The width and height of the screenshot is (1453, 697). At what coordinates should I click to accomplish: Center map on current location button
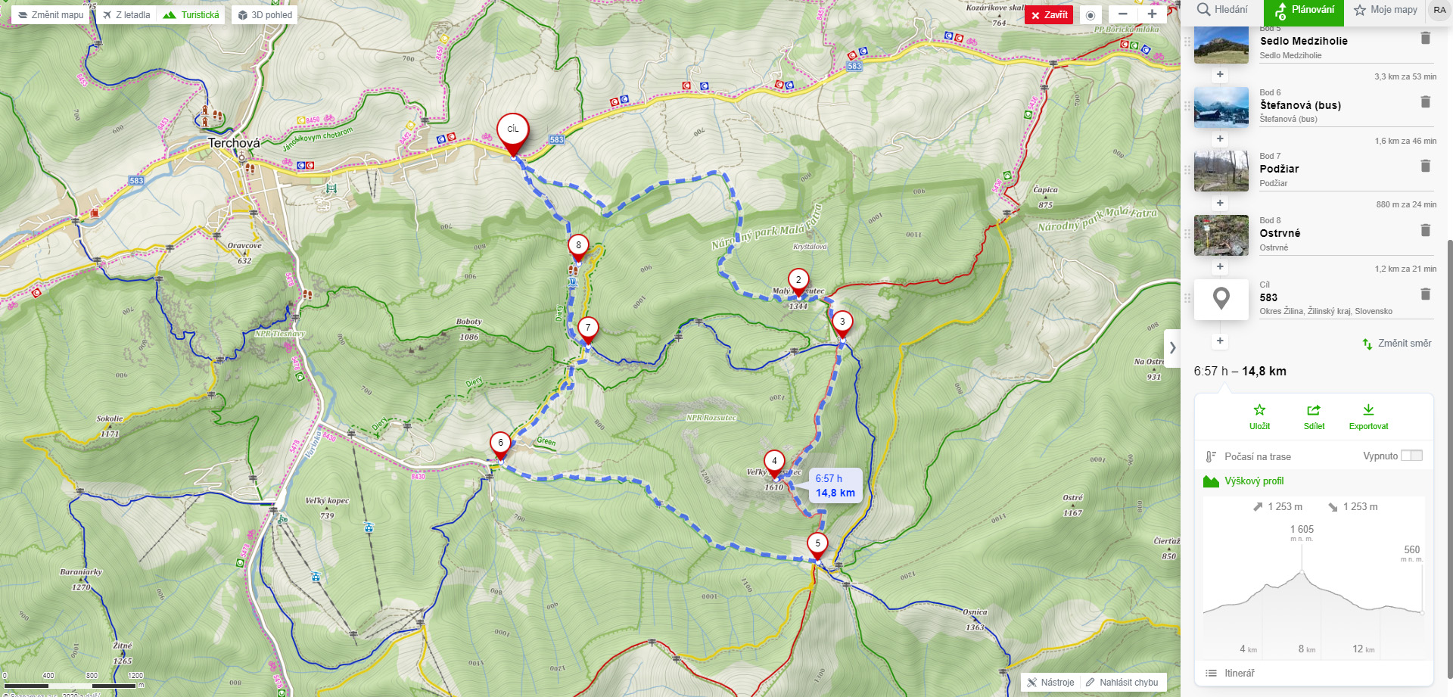pos(1091,15)
